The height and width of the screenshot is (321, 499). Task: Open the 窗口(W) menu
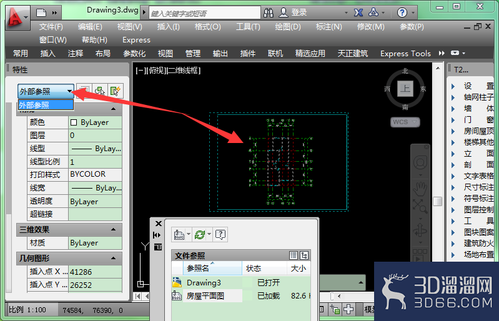point(53,40)
